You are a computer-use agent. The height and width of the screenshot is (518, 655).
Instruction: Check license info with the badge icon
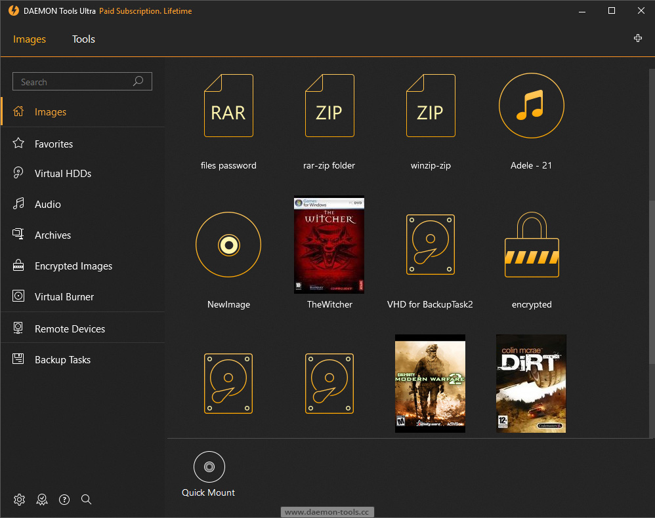click(41, 499)
